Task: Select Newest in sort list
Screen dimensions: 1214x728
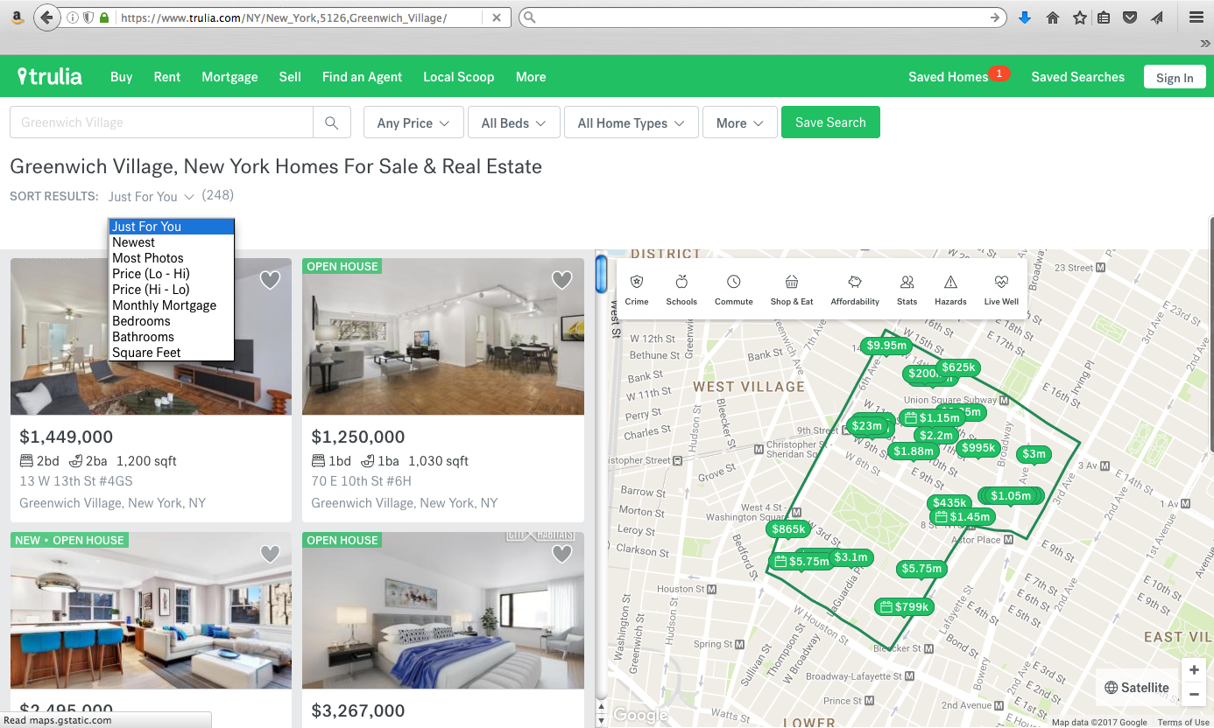Action: click(133, 242)
